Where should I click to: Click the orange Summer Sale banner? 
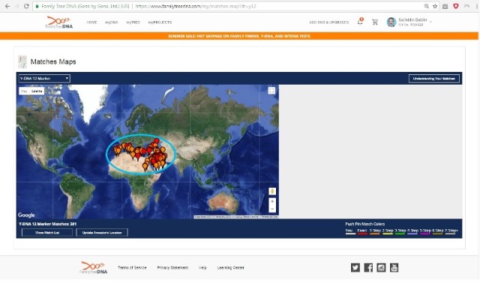[x=239, y=36]
